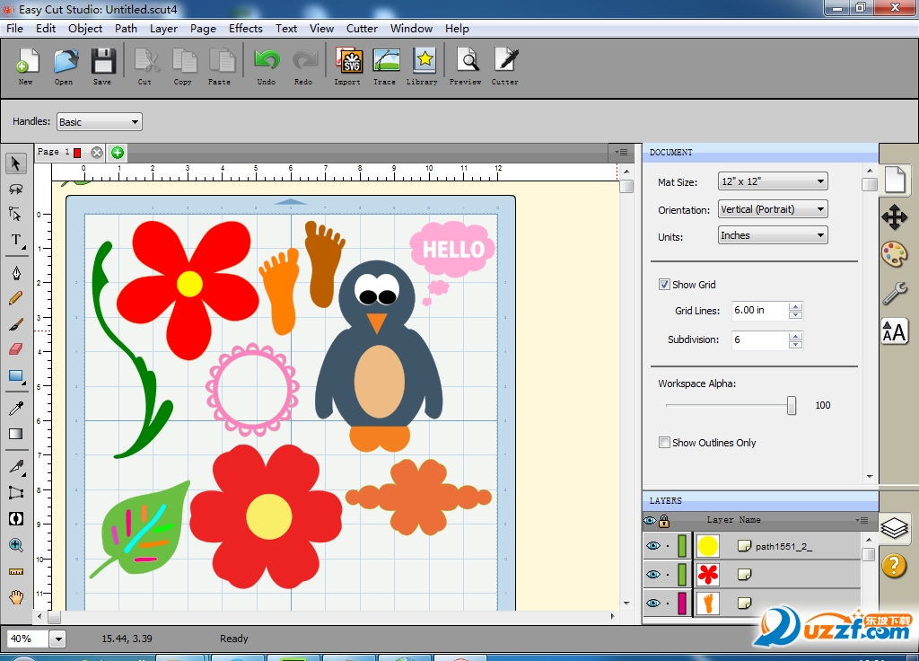The width and height of the screenshot is (919, 661).
Task: Add a new page with green plus
Action: pyautogui.click(x=118, y=153)
